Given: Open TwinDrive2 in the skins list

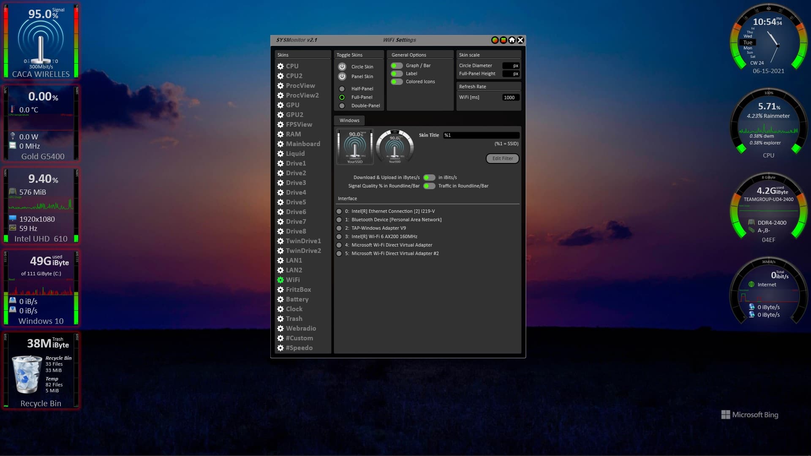Looking at the screenshot, I should [303, 251].
